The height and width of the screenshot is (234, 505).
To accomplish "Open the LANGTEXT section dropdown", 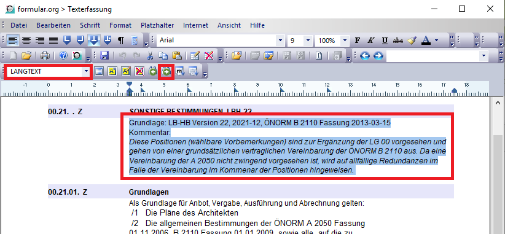I will coord(86,71).
